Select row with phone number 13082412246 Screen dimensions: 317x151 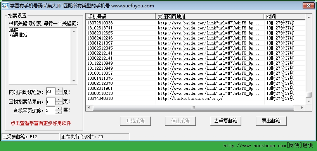(x=196, y=38)
